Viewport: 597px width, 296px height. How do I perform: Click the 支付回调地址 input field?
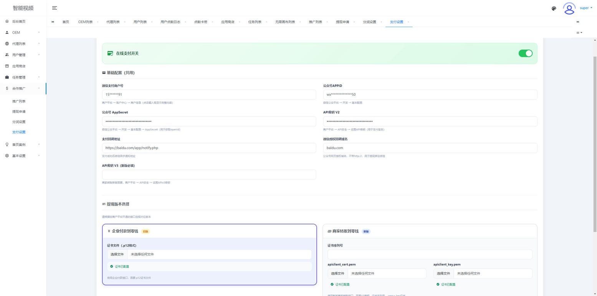[x=209, y=148]
